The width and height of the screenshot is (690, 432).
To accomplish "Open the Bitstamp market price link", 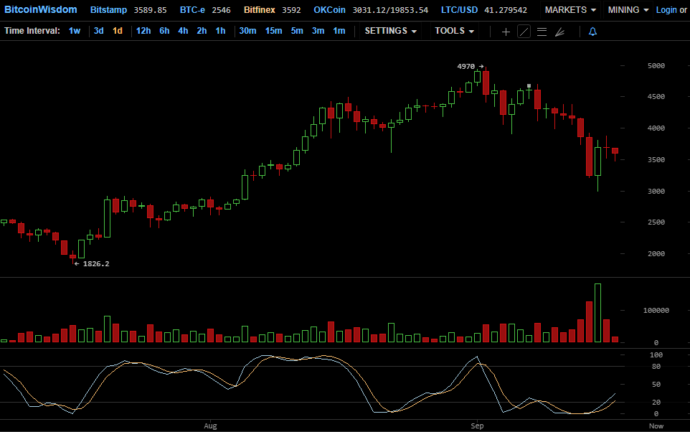I will point(108,10).
